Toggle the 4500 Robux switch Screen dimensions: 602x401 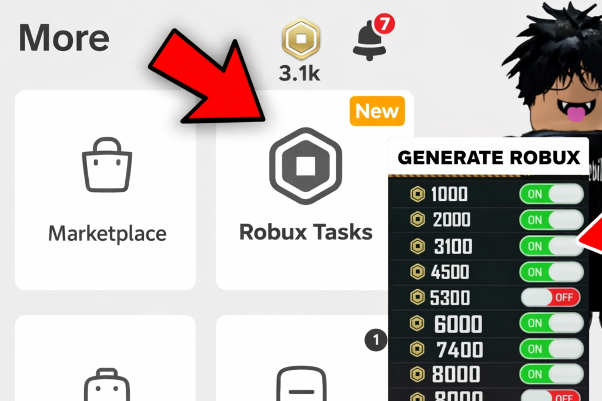click(x=551, y=272)
